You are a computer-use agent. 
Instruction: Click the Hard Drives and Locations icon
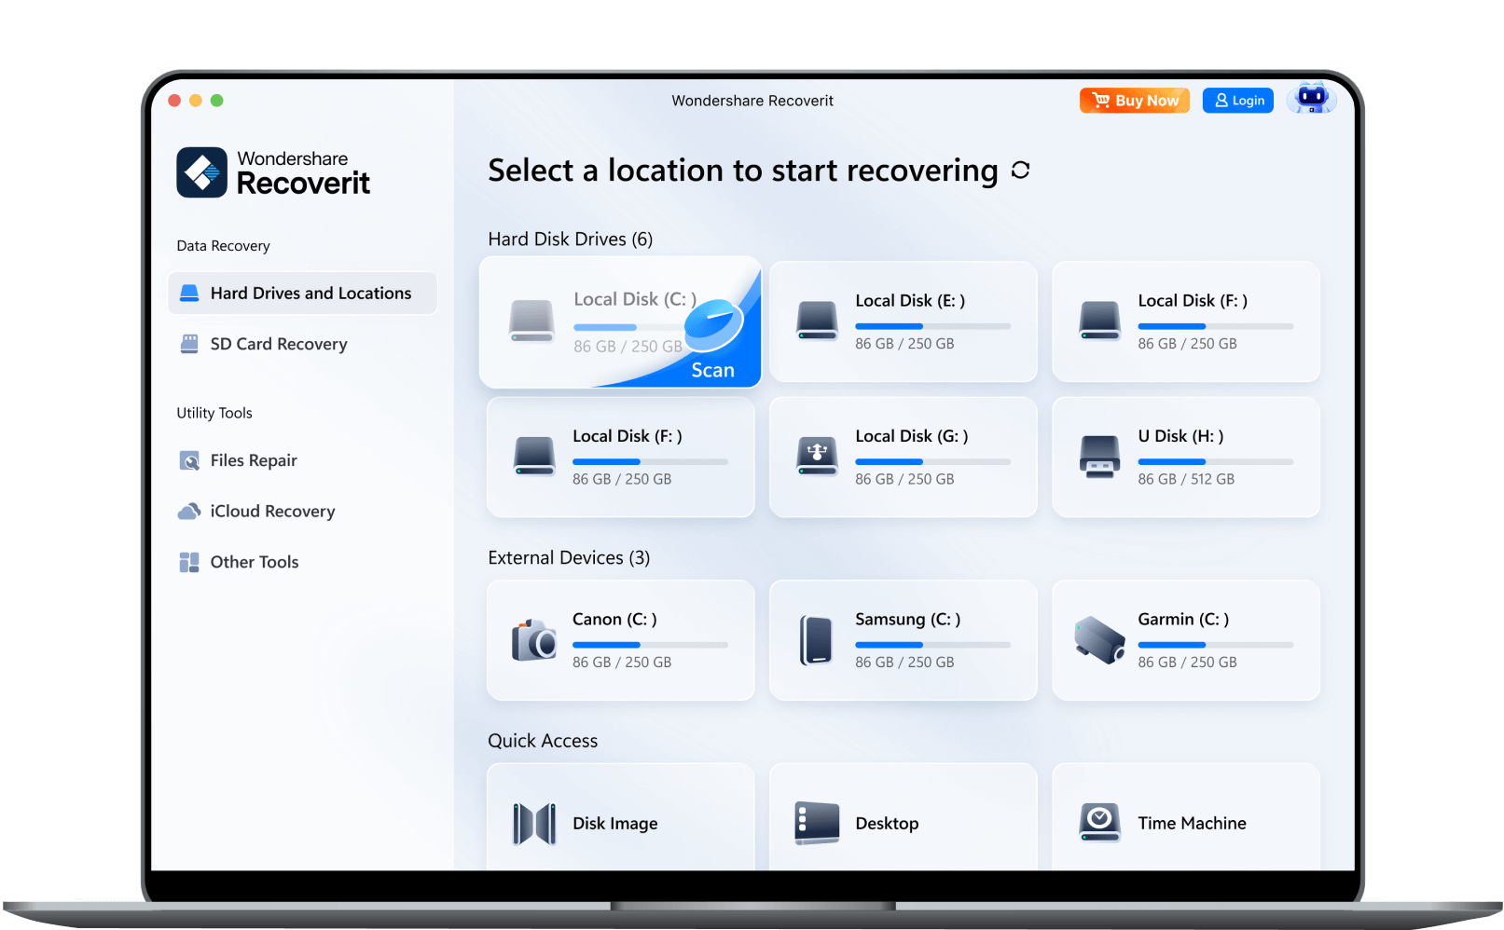189,293
